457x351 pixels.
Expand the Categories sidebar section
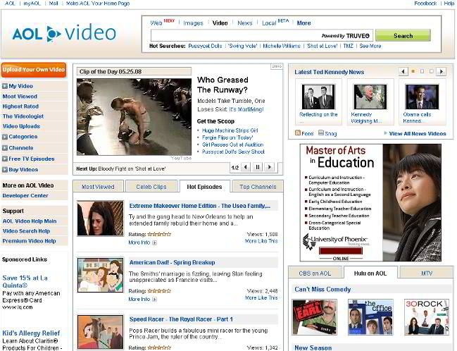5,137
